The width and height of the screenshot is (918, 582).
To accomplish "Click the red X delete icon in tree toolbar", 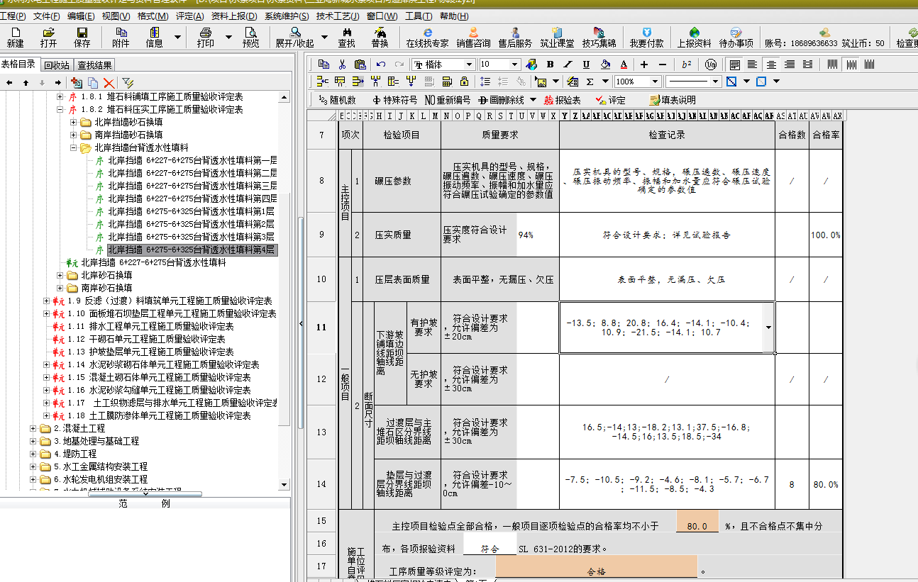I will click(109, 83).
